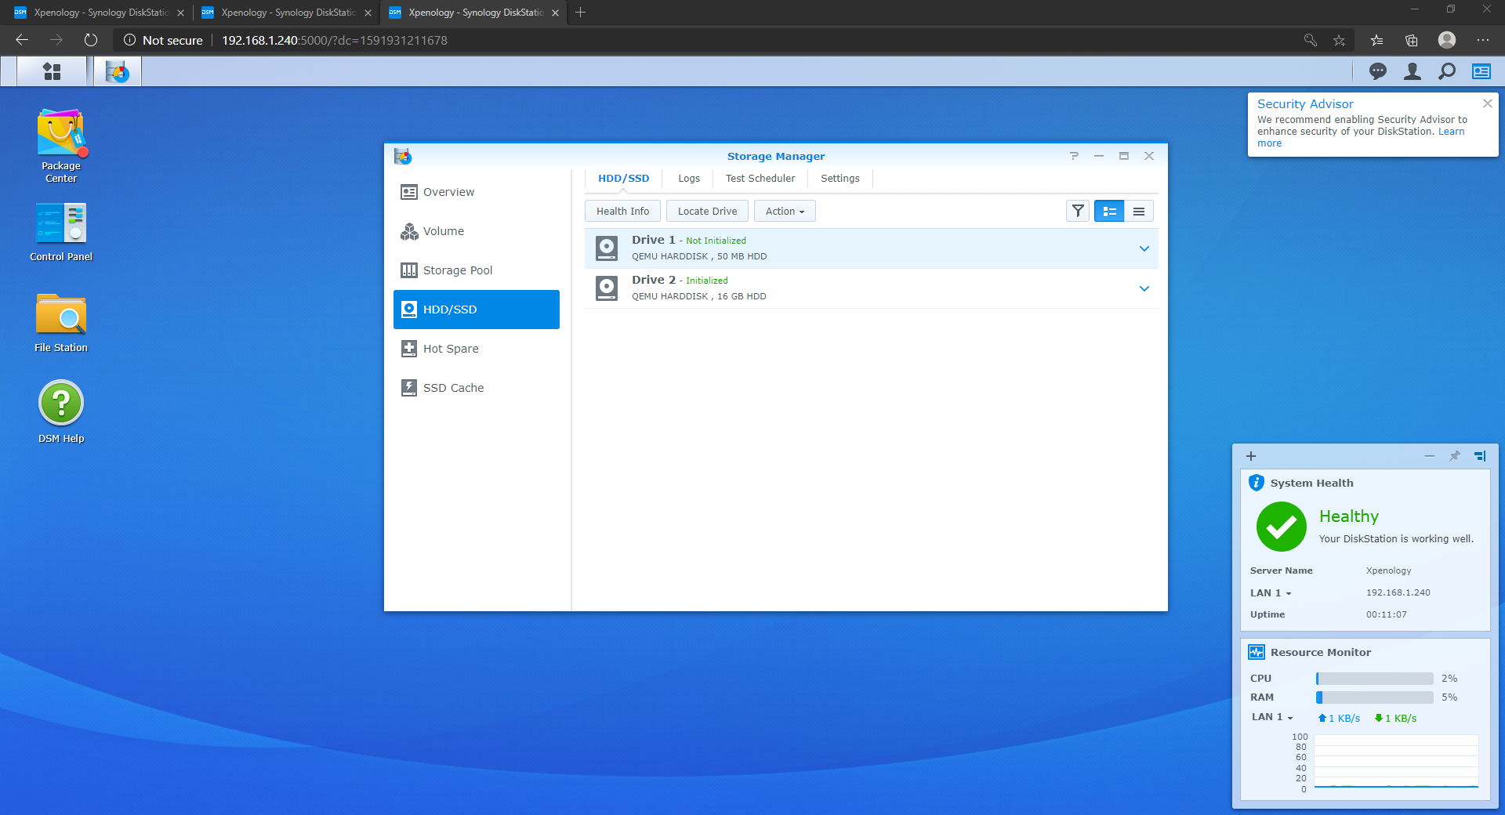This screenshot has width=1505, height=815.
Task: Click the Health Info button
Action: tap(622, 211)
